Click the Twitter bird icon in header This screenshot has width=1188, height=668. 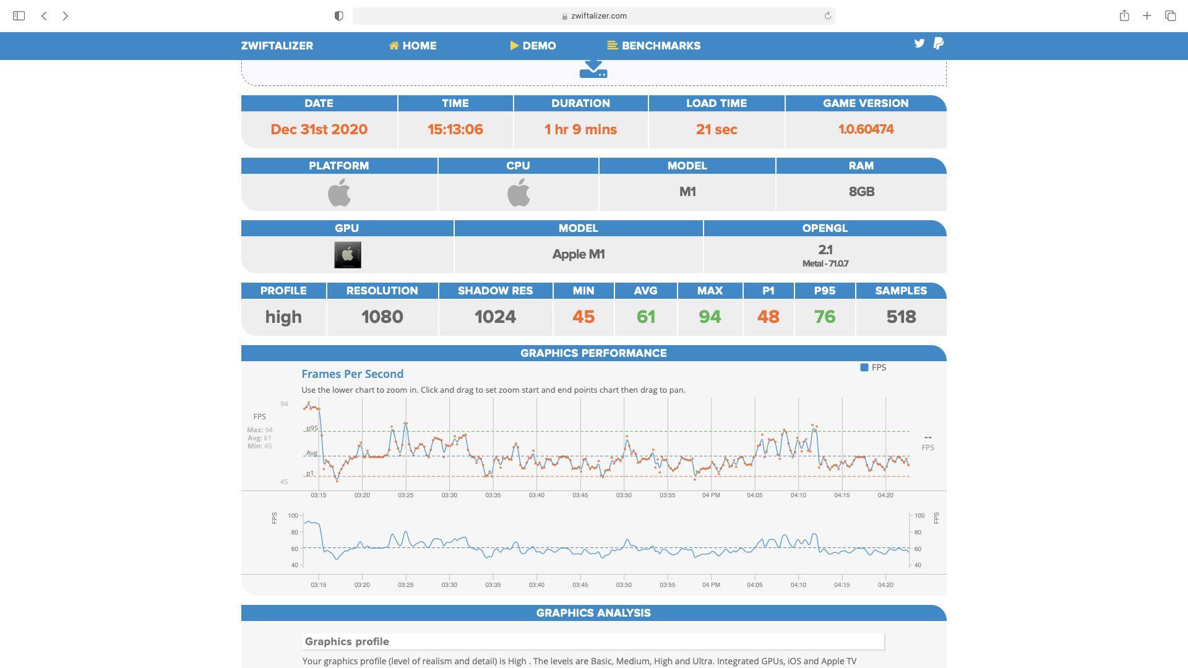point(919,43)
